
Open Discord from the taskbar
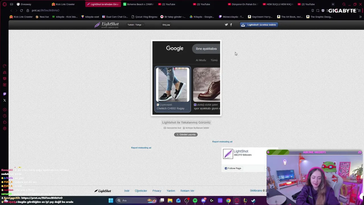(x=203, y=200)
